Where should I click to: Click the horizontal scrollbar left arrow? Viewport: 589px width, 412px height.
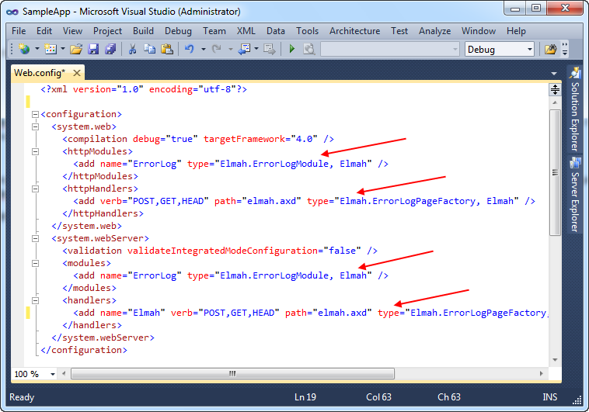[x=64, y=373]
